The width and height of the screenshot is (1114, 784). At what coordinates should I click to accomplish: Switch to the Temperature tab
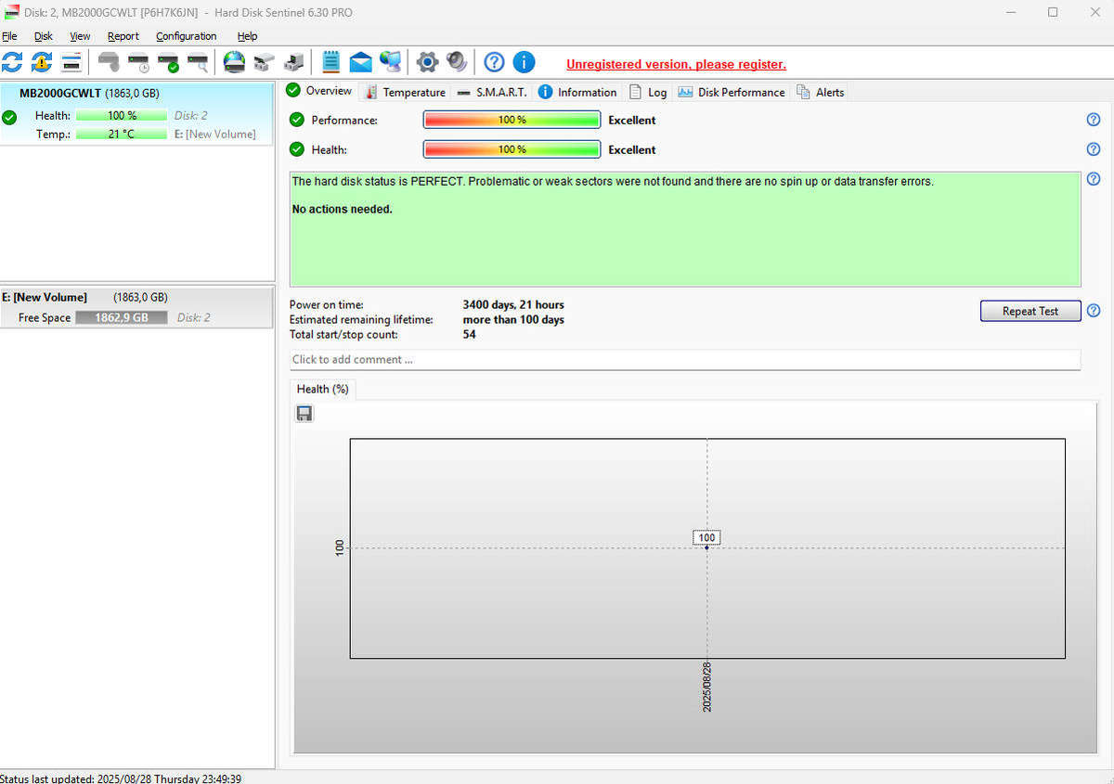412,92
